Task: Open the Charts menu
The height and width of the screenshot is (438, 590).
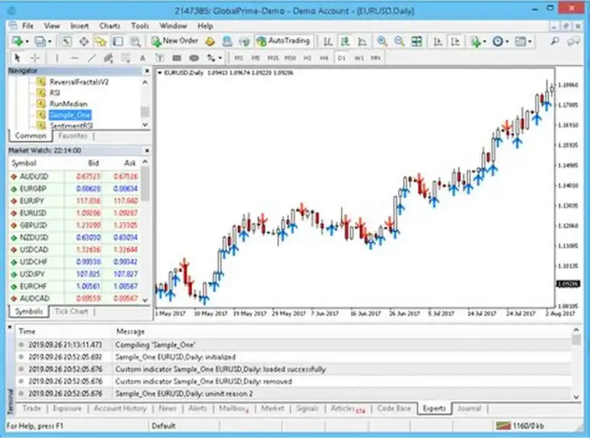Action: [x=110, y=26]
